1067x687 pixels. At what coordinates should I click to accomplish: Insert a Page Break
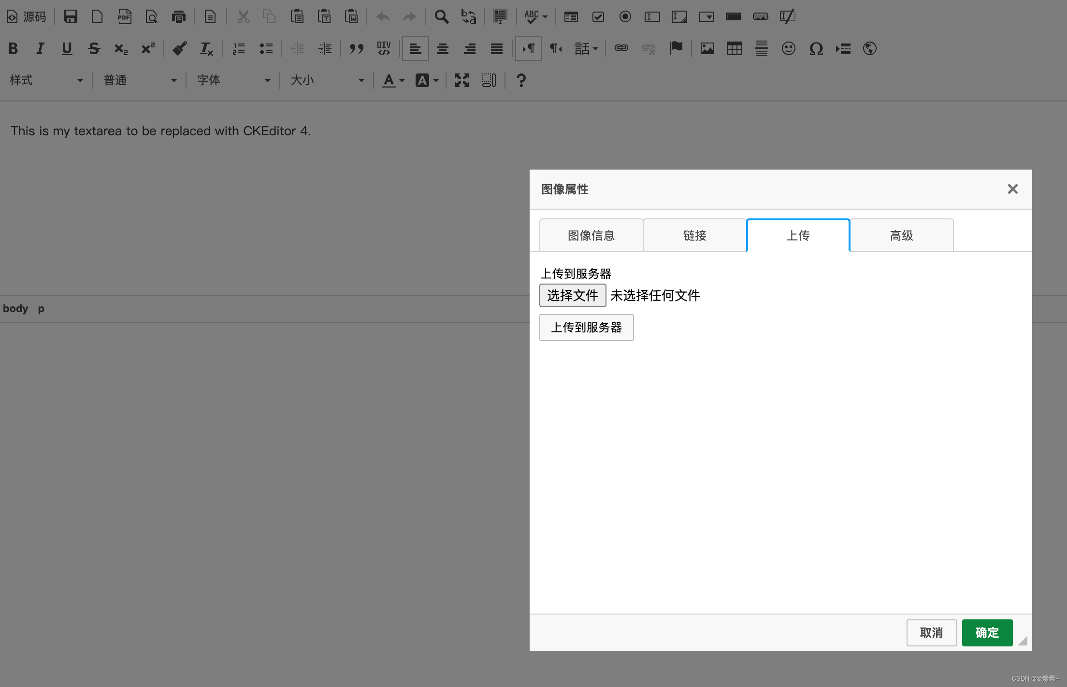coord(843,48)
